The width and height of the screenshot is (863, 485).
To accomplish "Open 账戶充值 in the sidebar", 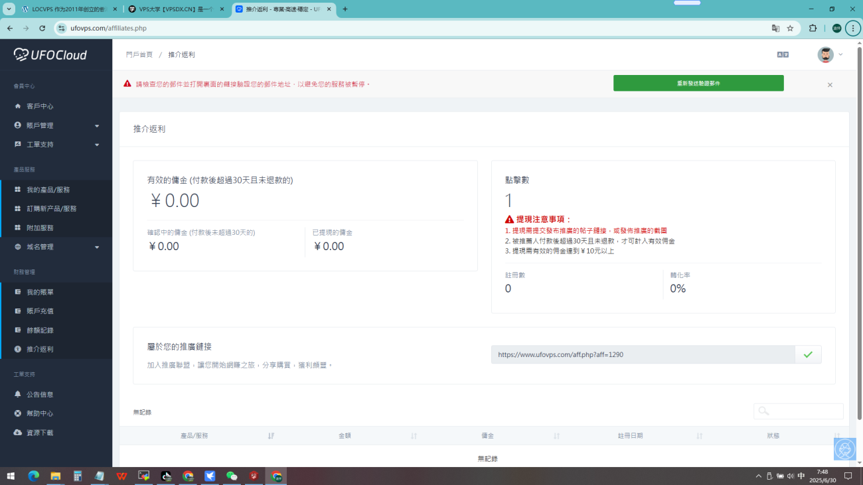I will 40,311.
